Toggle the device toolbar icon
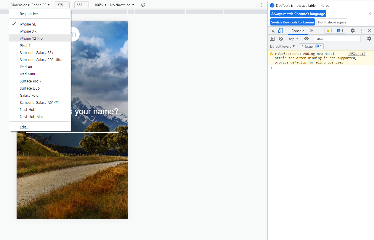Image resolution: width=374 pixels, height=240 pixels. [280, 31]
